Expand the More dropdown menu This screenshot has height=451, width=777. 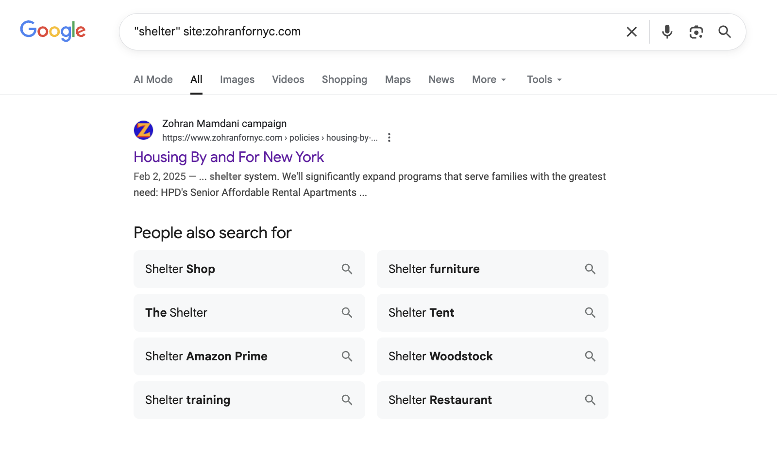coord(489,80)
